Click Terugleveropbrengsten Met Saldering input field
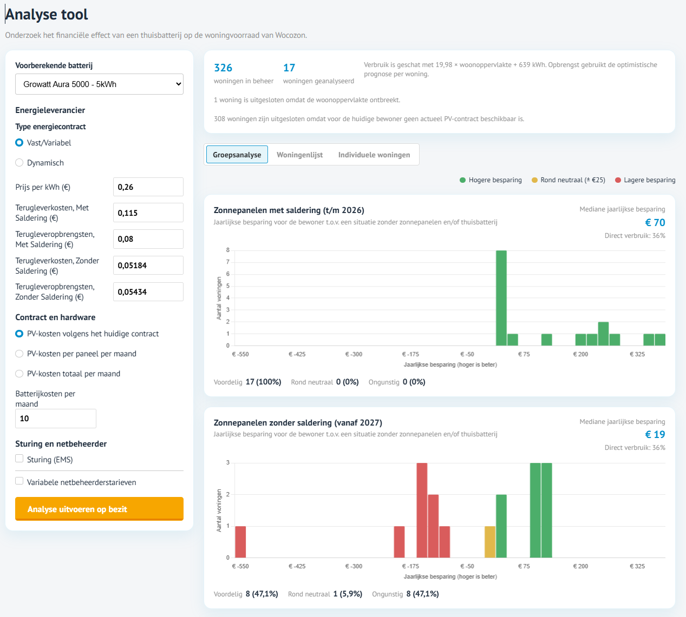This screenshot has height=617, width=686. coord(148,239)
